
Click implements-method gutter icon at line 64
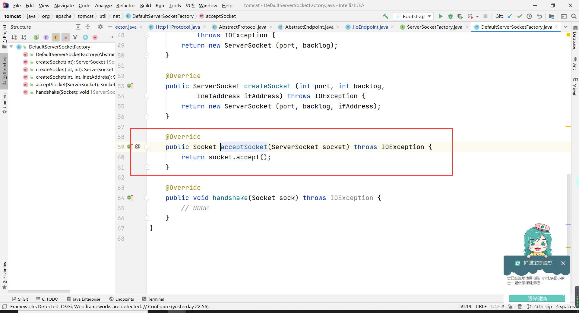pyautogui.click(x=130, y=198)
